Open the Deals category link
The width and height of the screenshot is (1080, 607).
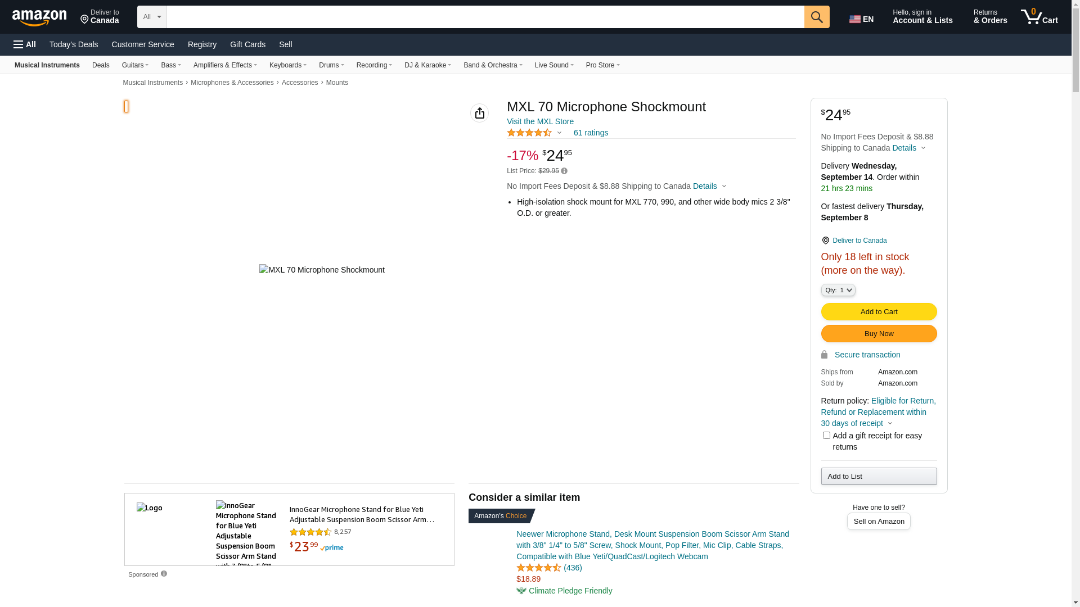(101, 65)
